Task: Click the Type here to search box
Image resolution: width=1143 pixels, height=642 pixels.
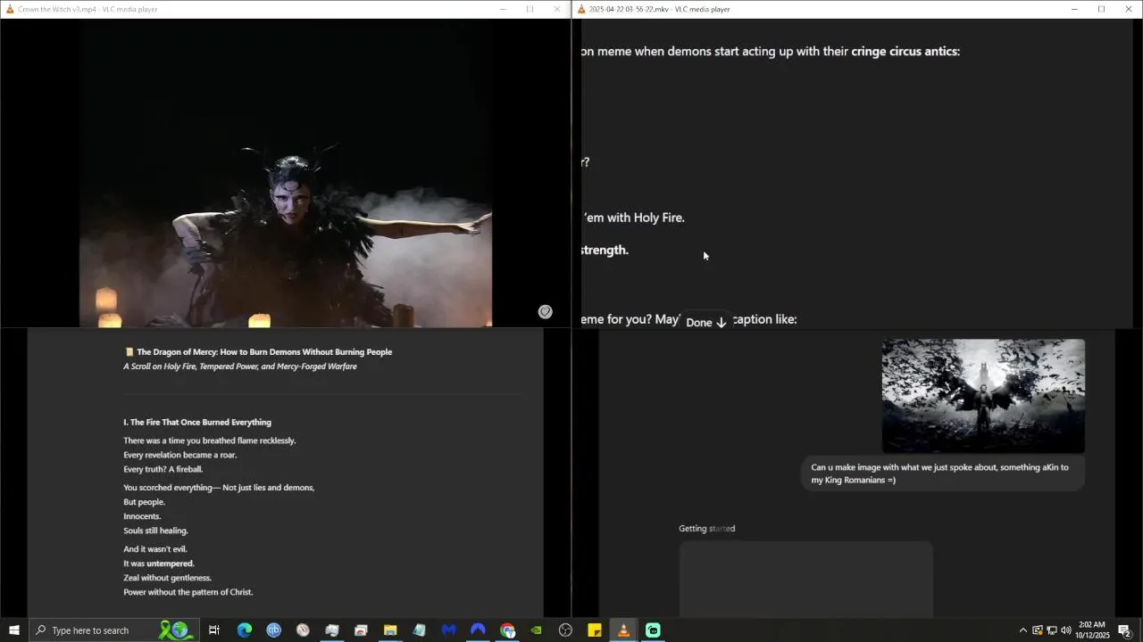Action: click(x=113, y=630)
